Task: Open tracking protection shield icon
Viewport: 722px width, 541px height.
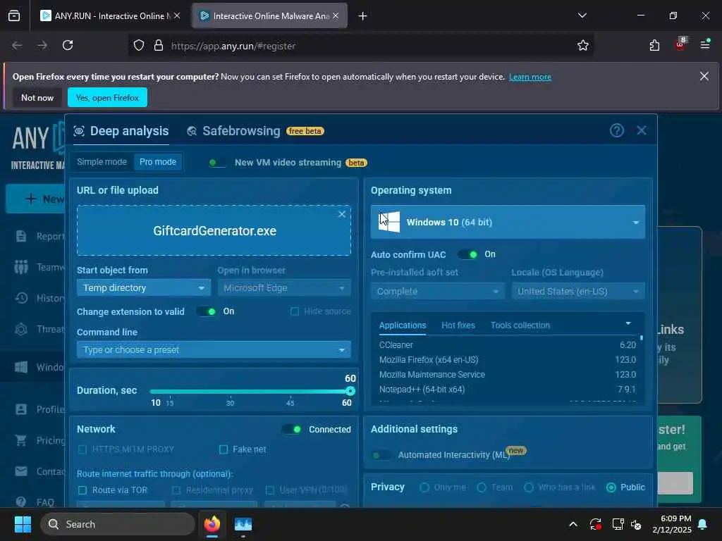Action: 139,46
